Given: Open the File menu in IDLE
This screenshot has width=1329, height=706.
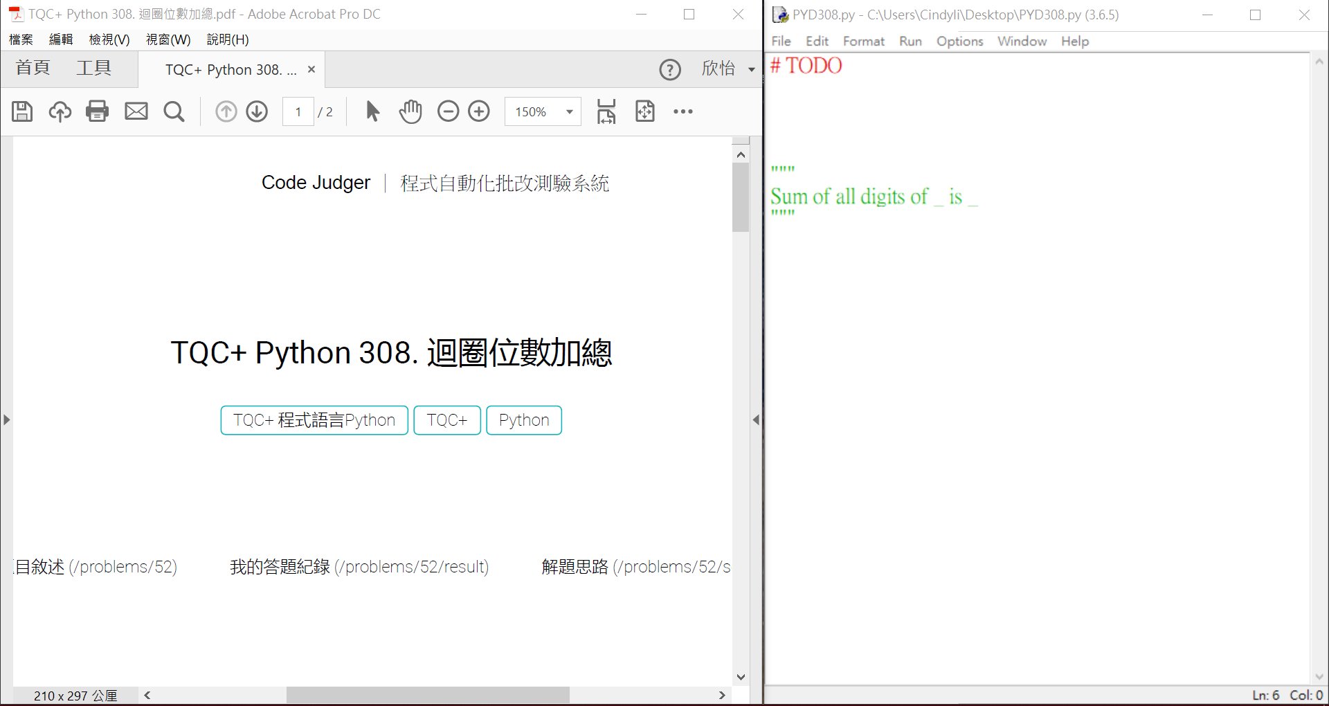Looking at the screenshot, I should pos(781,42).
